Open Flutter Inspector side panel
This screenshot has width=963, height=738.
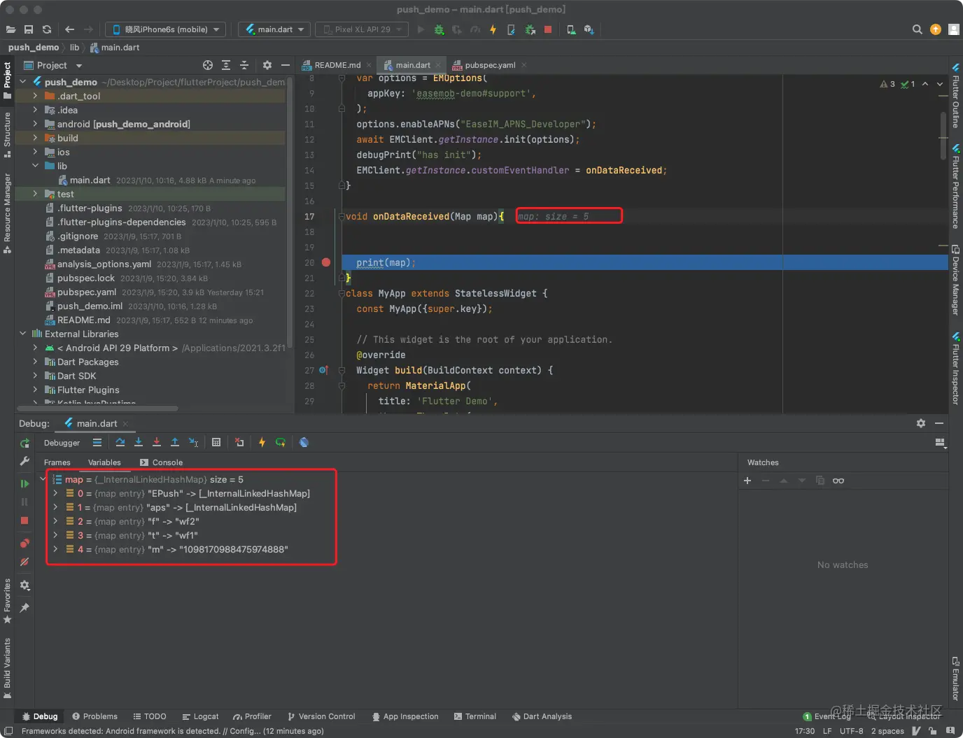coord(955,369)
